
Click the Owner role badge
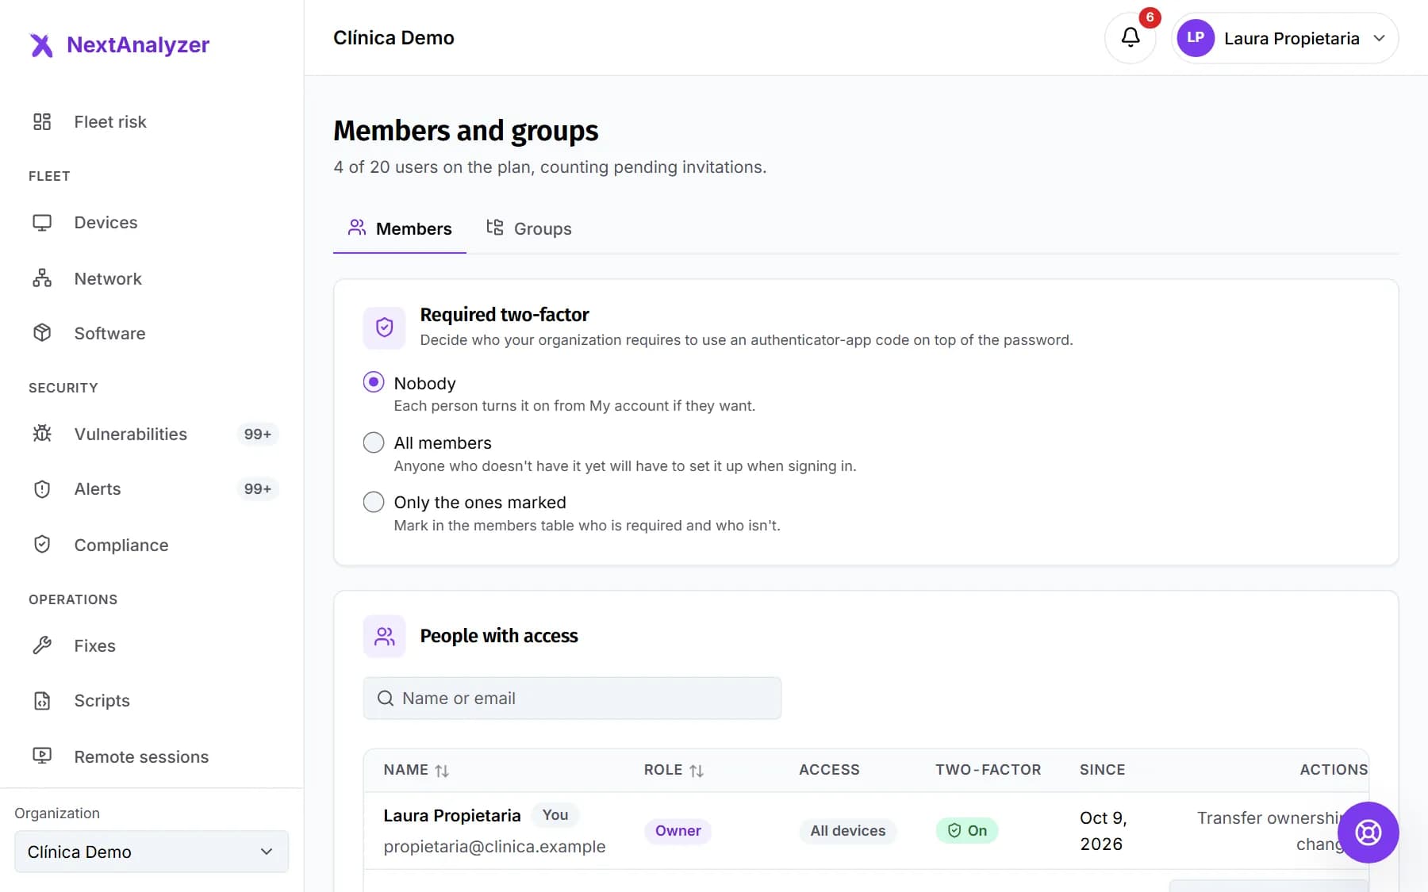pyautogui.click(x=678, y=831)
